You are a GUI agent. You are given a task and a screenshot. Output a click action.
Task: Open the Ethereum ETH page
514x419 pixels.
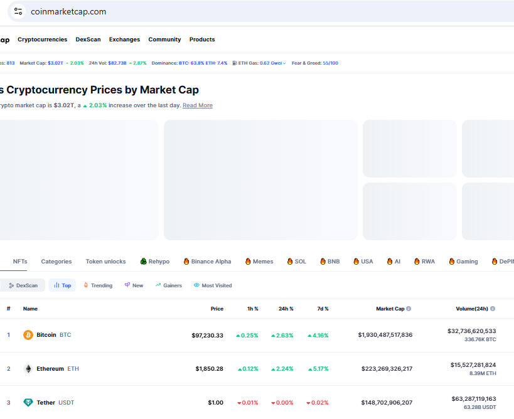point(58,369)
